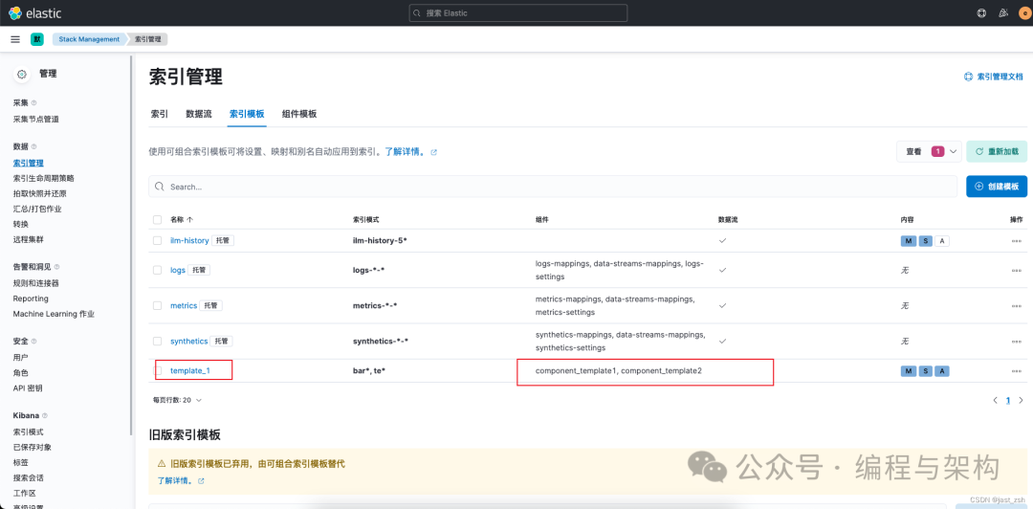Click info icon next to 告警和洞见
The width and height of the screenshot is (1033, 509).
click(x=56, y=267)
